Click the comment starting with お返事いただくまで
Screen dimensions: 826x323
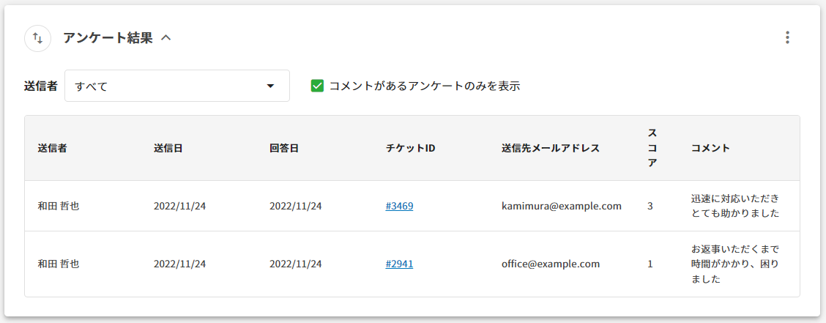click(734, 264)
